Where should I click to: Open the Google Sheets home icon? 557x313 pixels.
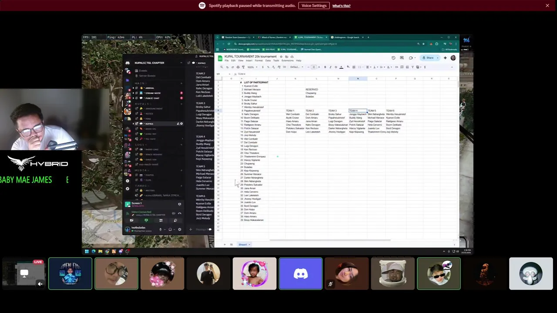(220, 58)
